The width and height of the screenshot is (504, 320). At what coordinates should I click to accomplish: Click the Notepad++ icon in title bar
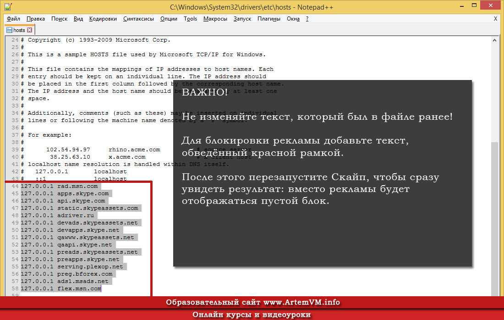point(6,6)
